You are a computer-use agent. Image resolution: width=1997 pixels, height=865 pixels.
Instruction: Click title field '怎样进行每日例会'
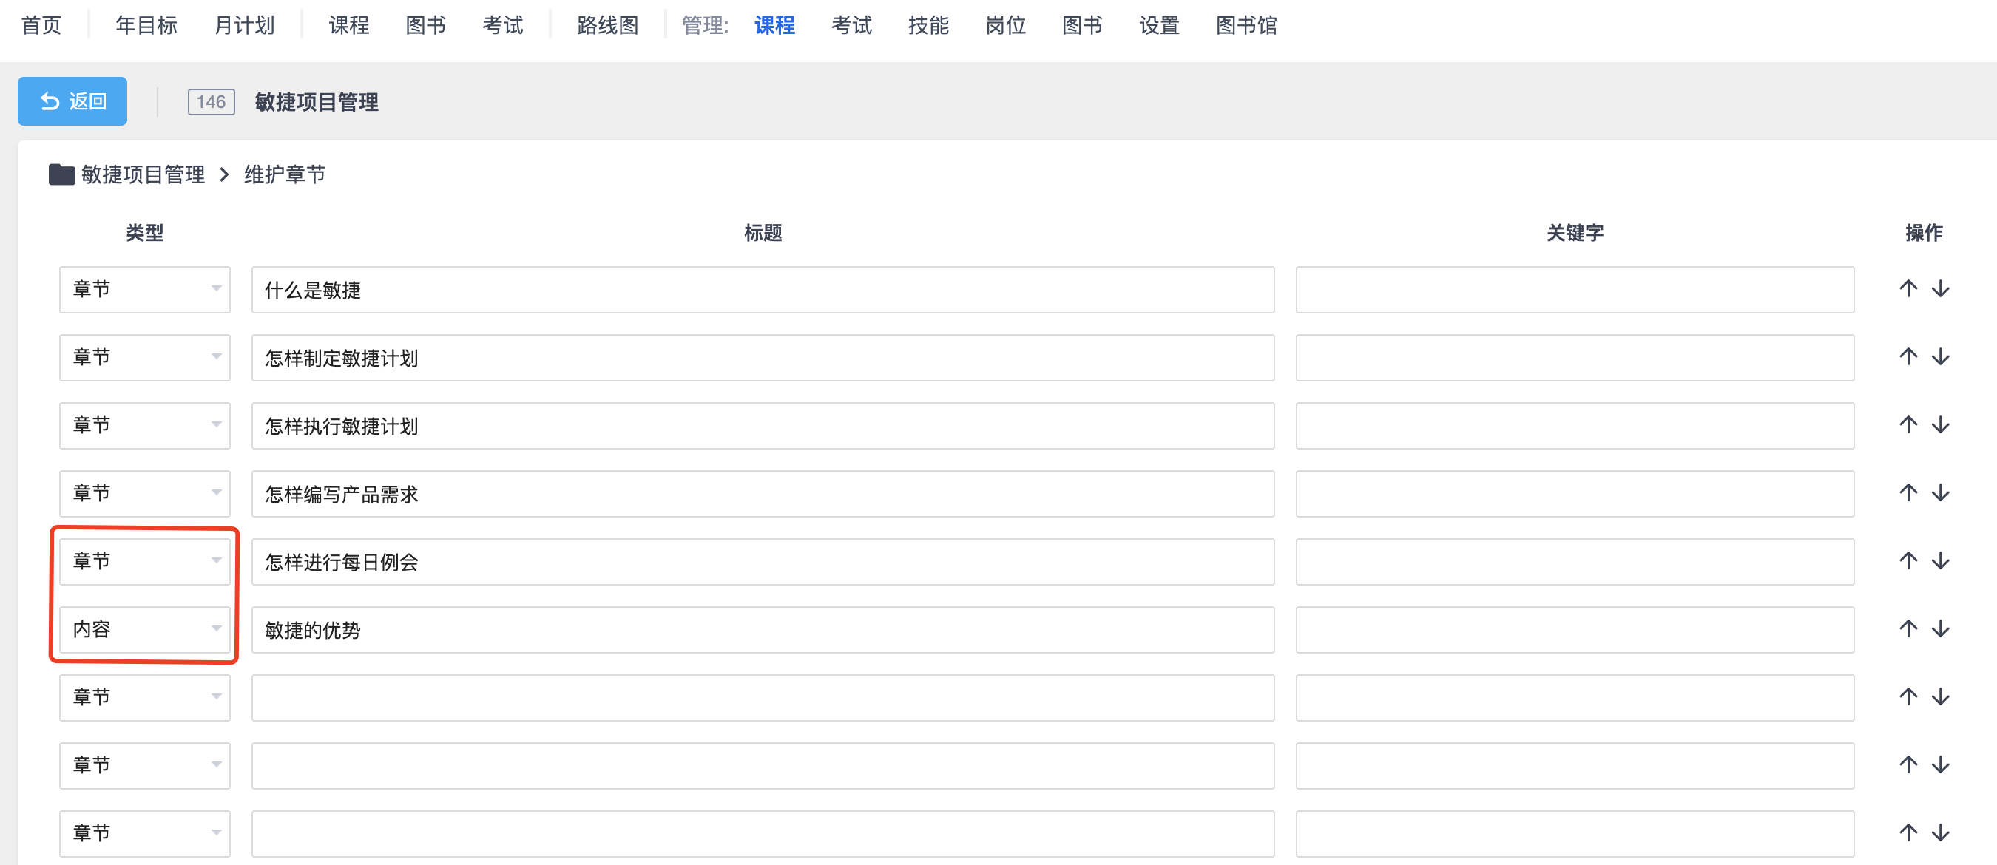pyautogui.click(x=763, y=561)
